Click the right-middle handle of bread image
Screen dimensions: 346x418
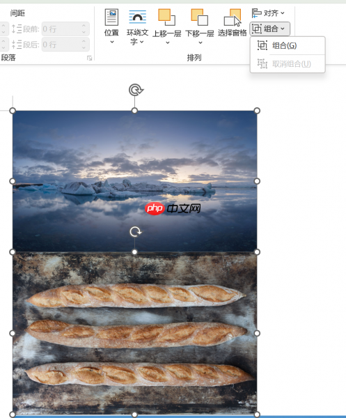pos(257,333)
